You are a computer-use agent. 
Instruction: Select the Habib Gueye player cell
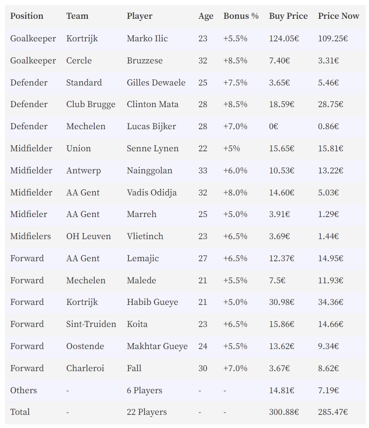[x=153, y=302]
